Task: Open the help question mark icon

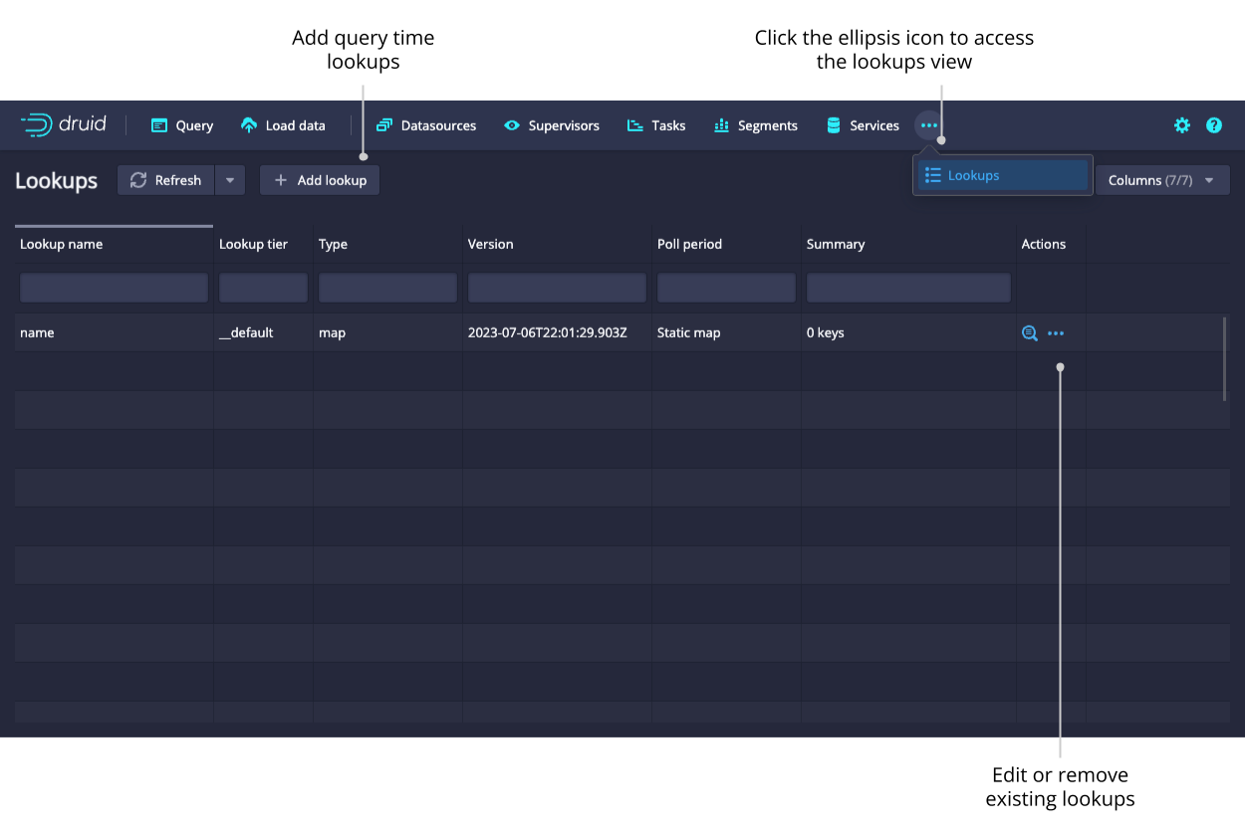Action: (1213, 125)
